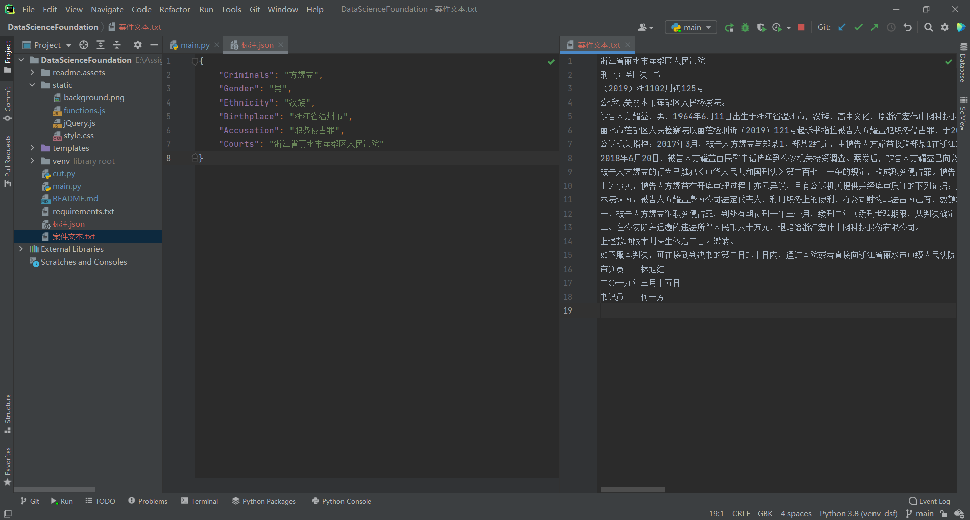970x520 pixels.
Task: Select requirements.txt in project tree
Action: (x=83, y=211)
